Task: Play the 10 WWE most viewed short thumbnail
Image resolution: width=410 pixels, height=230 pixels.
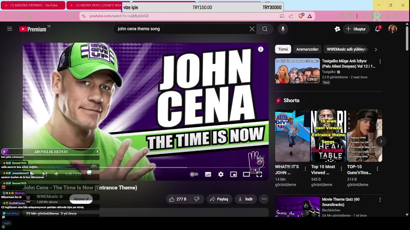Action: (x=329, y=136)
